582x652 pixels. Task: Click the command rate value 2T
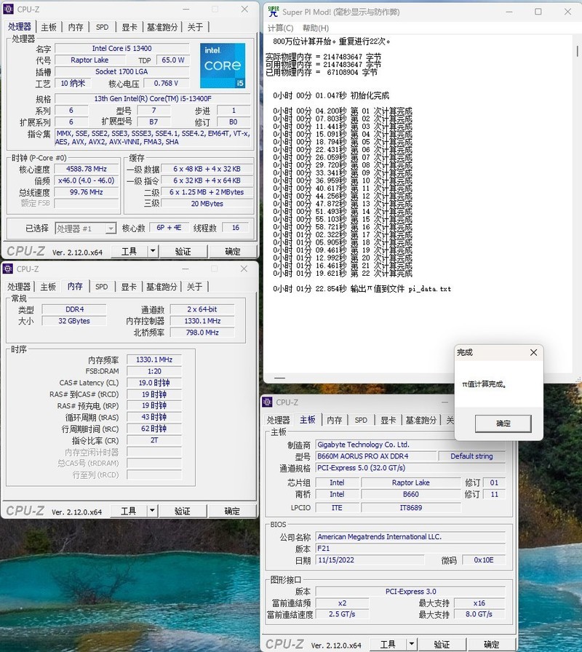tap(154, 440)
